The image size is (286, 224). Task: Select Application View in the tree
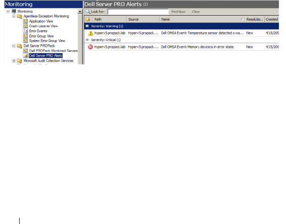coord(41,21)
